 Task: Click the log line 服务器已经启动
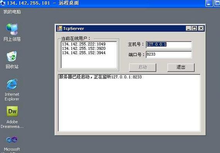(x=100, y=77)
